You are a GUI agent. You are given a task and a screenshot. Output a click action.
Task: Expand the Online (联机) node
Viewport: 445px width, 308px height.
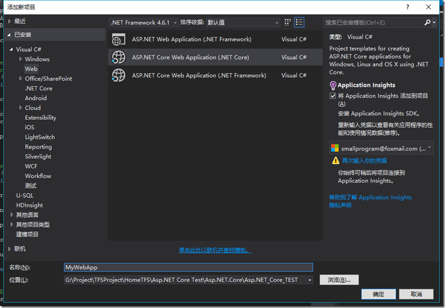[x=10, y=249]
